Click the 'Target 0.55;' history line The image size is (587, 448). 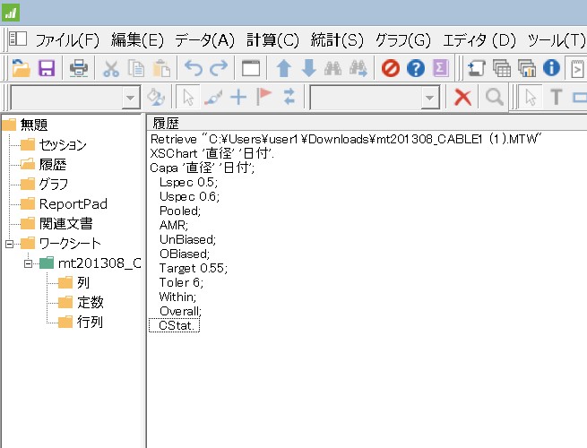(194, 268)
